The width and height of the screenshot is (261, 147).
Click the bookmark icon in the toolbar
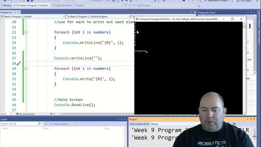[184, 1]
